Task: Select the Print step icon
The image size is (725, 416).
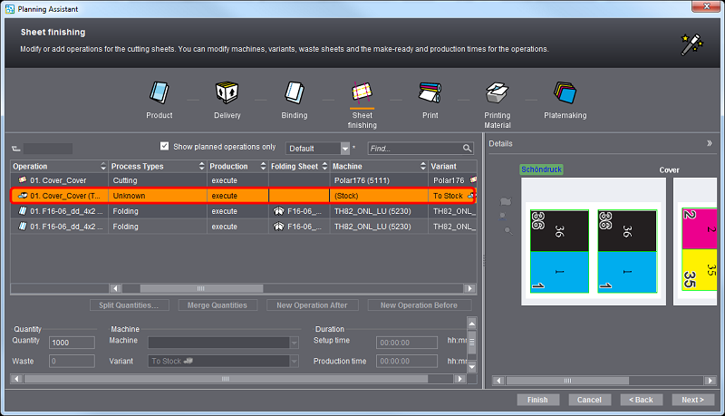Action: coord(430,93)
